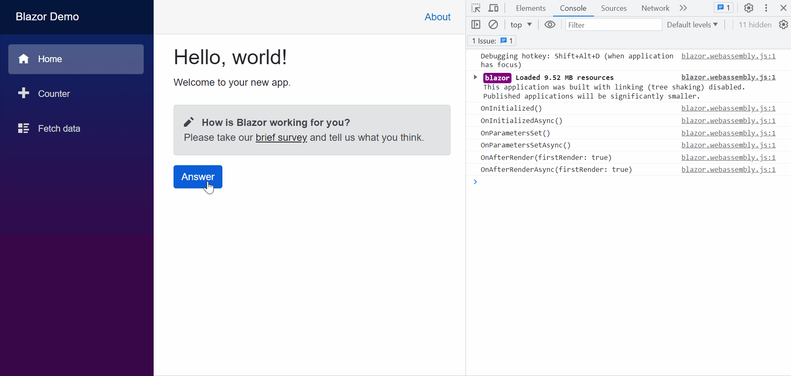791x376 pixels.
Task: Click the 1 Issue notification badge
Action: point(491,41)
